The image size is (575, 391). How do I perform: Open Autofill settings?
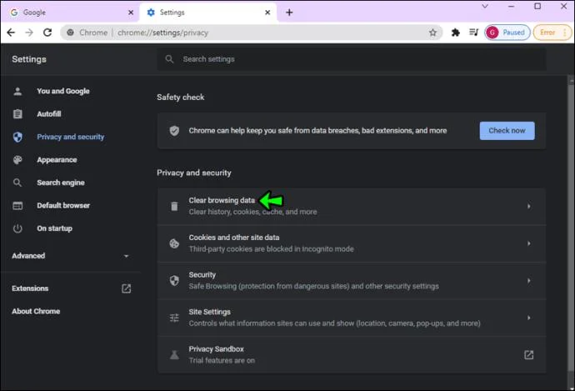click(x=49, y=114)
